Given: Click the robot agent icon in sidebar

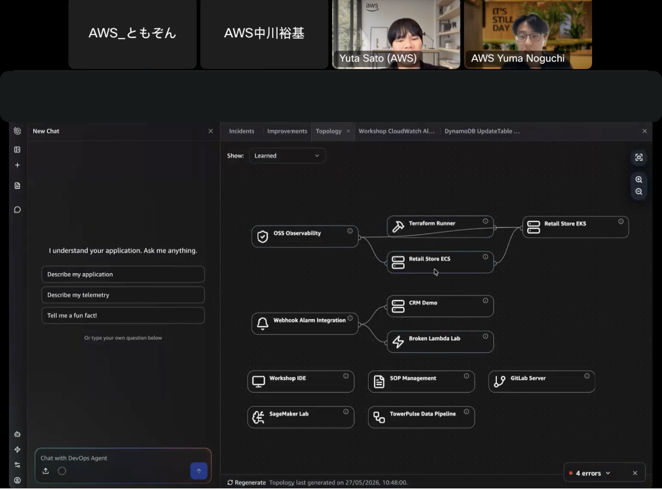Looking at the screenshot, I should click(x=17, y=434).
